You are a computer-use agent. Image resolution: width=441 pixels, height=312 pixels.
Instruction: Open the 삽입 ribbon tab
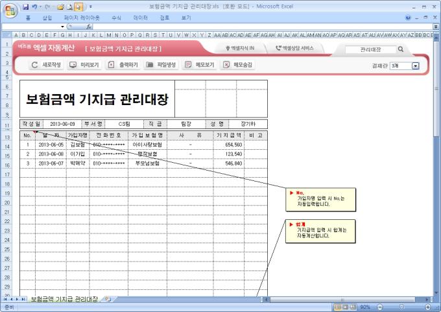point(47,18)
